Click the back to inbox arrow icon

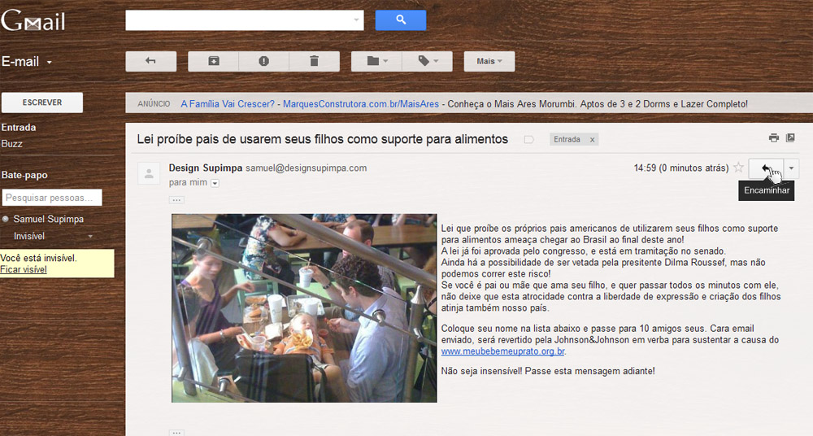(151, 61)
